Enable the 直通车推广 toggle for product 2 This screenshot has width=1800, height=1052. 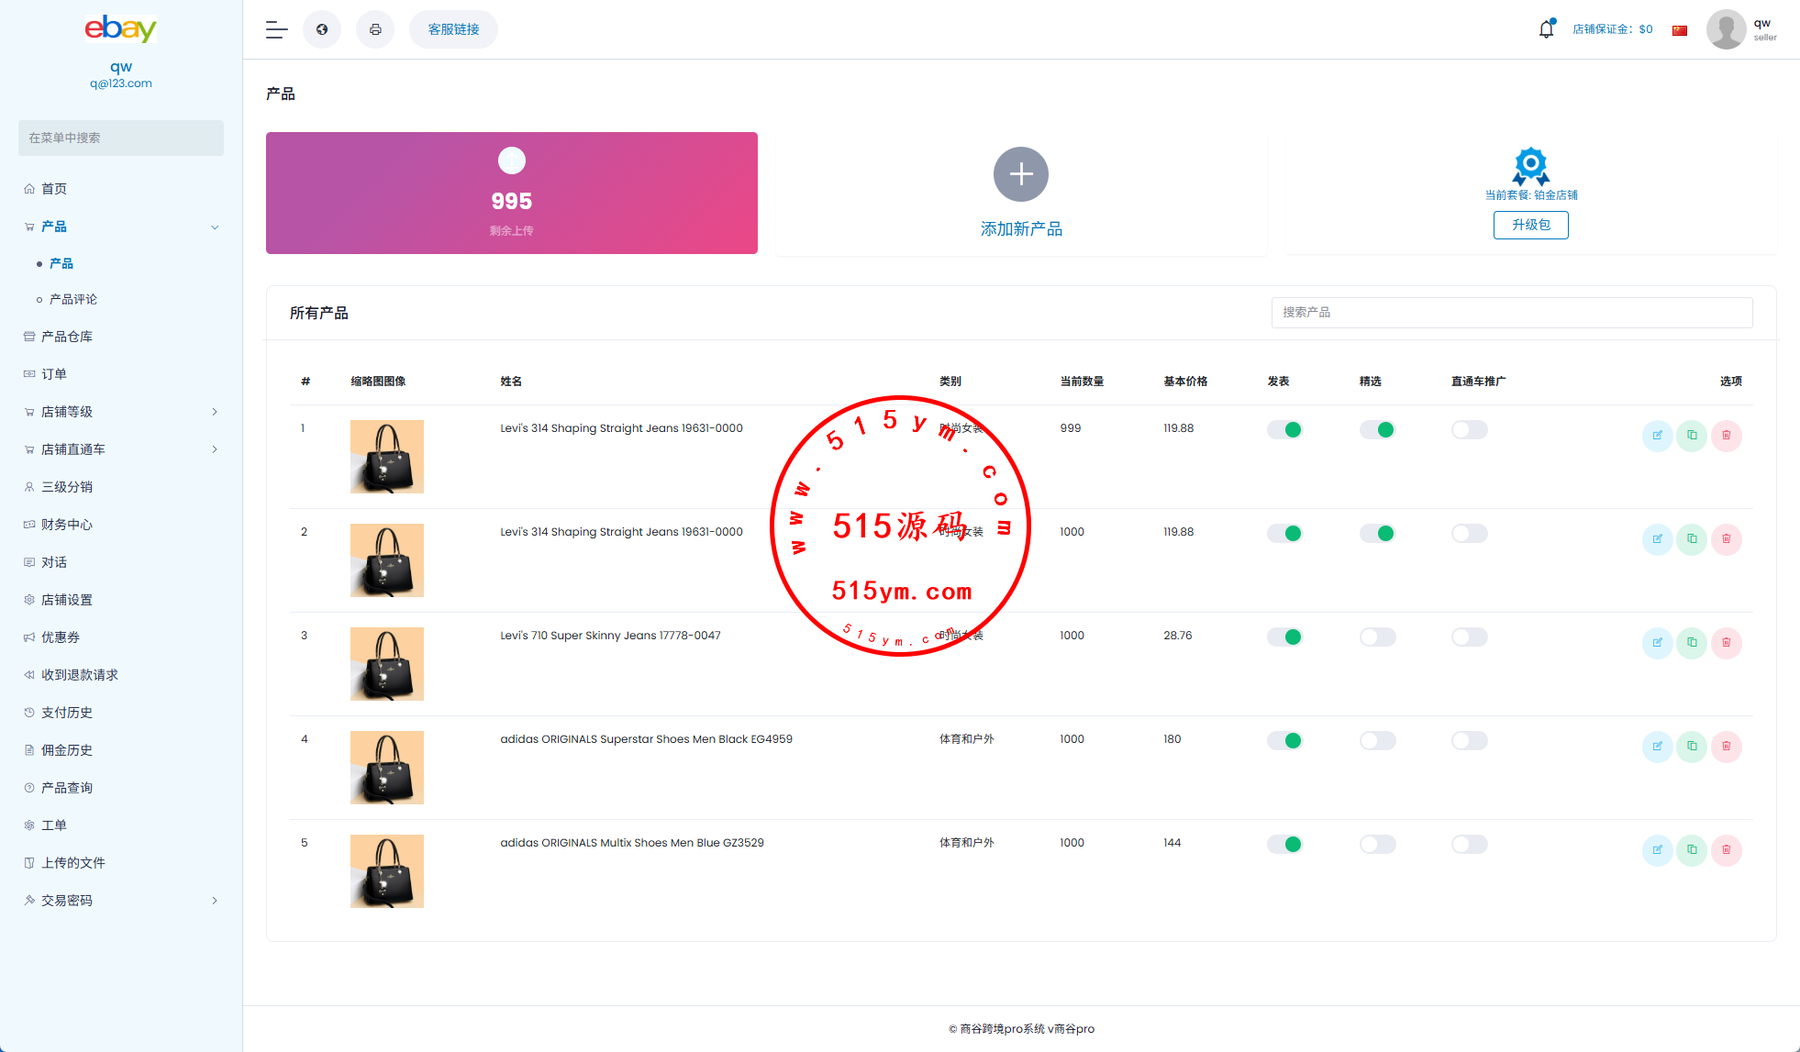(x=1469, y=534)
